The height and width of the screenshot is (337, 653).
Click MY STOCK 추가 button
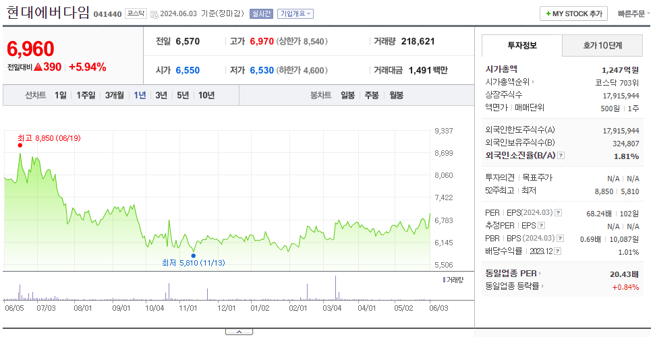pos(574,13)
